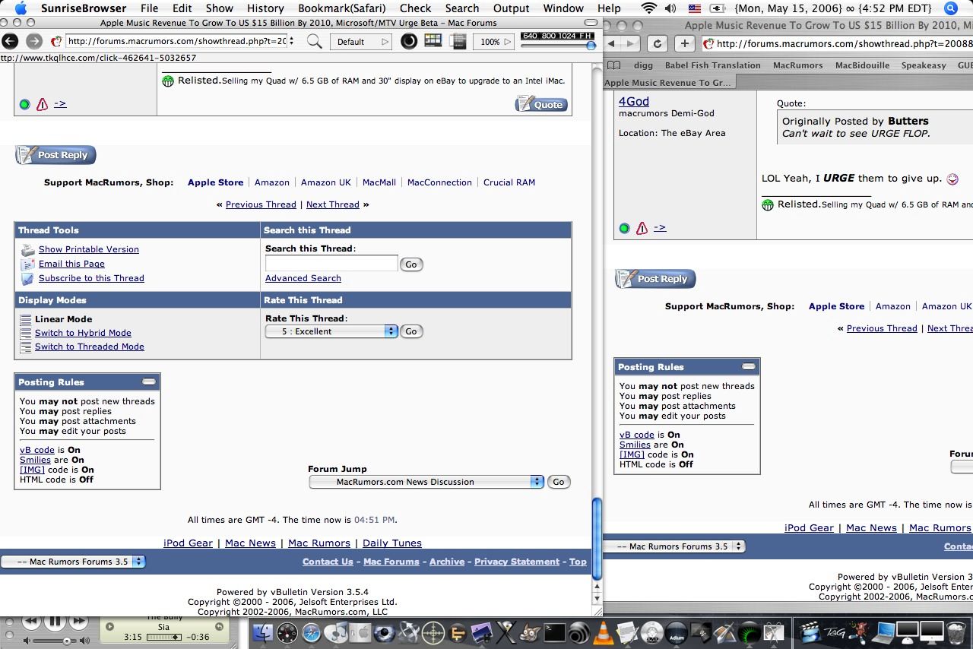Open Mac Rumors Forums 3.5 dropdown in Safari window
The height and width of the screenshot is (649, 973).
(x=674, y=546)
